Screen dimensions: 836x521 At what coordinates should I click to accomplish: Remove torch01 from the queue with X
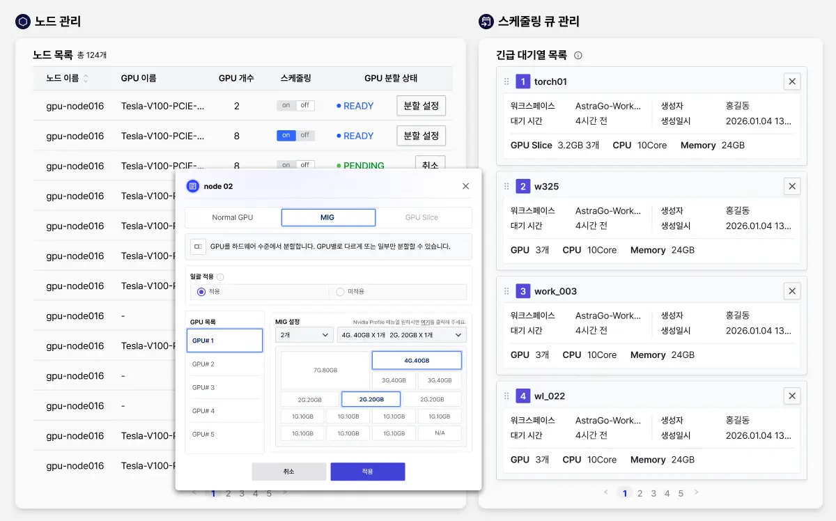[792, 81]
